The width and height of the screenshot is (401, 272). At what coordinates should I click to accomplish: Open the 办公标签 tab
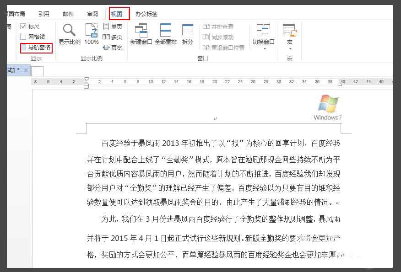point(146,14)
